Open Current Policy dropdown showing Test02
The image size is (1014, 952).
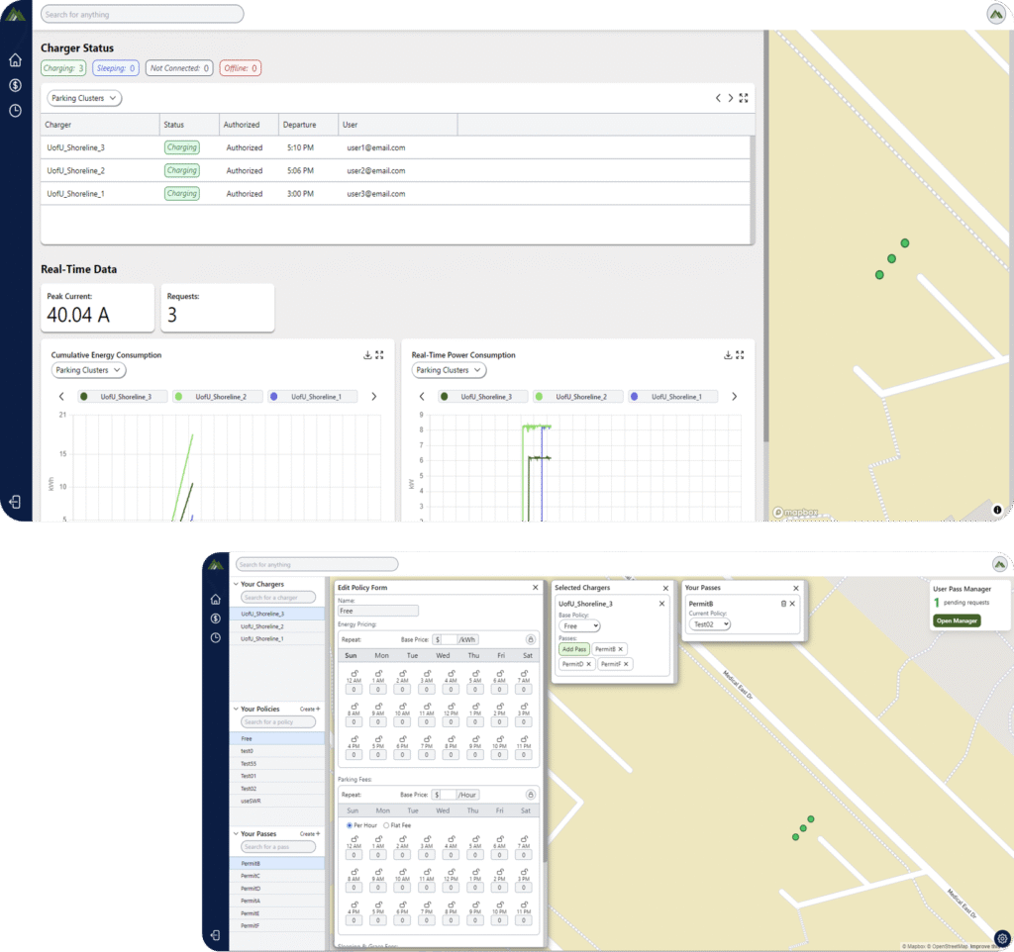pyautogui.click(x=710, y=624)
